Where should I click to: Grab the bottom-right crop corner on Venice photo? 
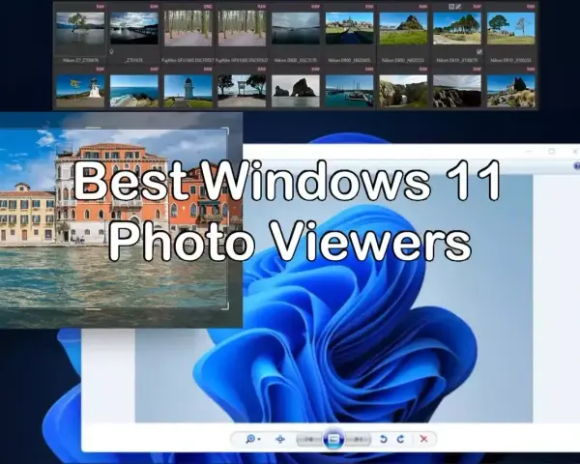click(x=225, y=306)
